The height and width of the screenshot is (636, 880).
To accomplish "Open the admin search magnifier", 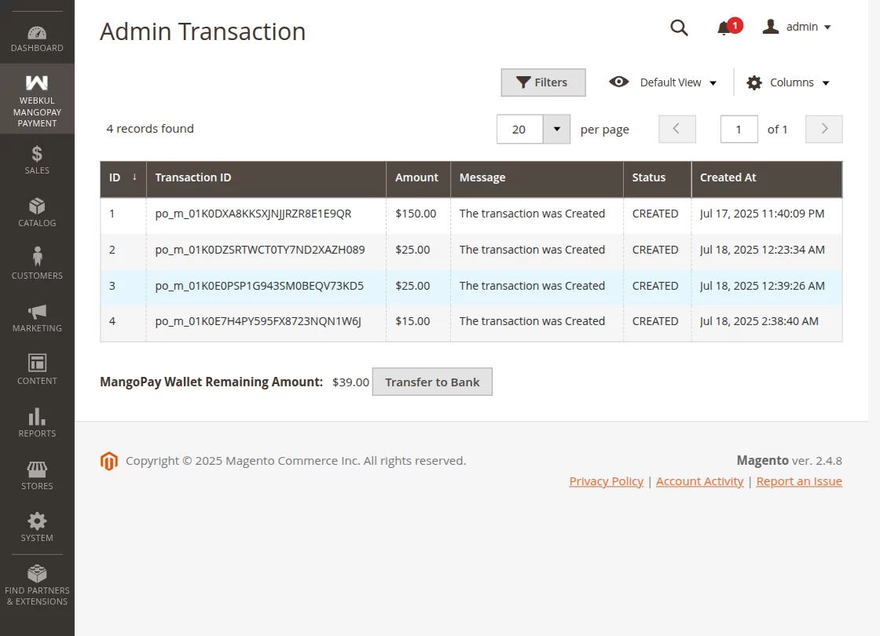I will 679,27.
